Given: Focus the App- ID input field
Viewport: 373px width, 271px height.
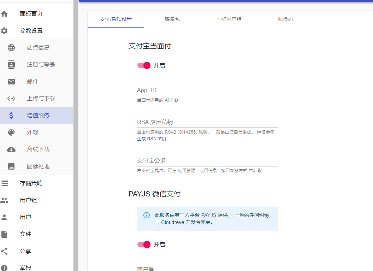Looking at the screenshot, I should [208, 91].
